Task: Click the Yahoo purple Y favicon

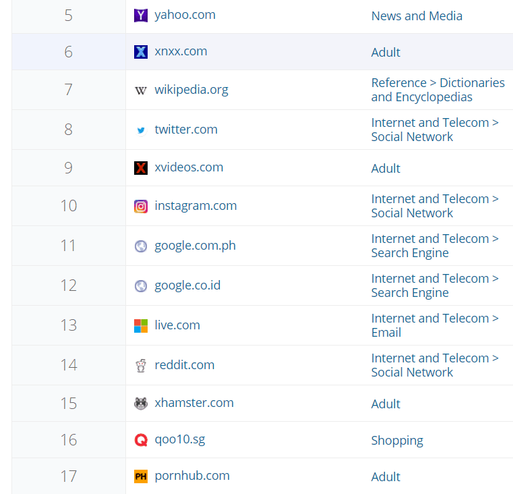Action: pos(141,16)
